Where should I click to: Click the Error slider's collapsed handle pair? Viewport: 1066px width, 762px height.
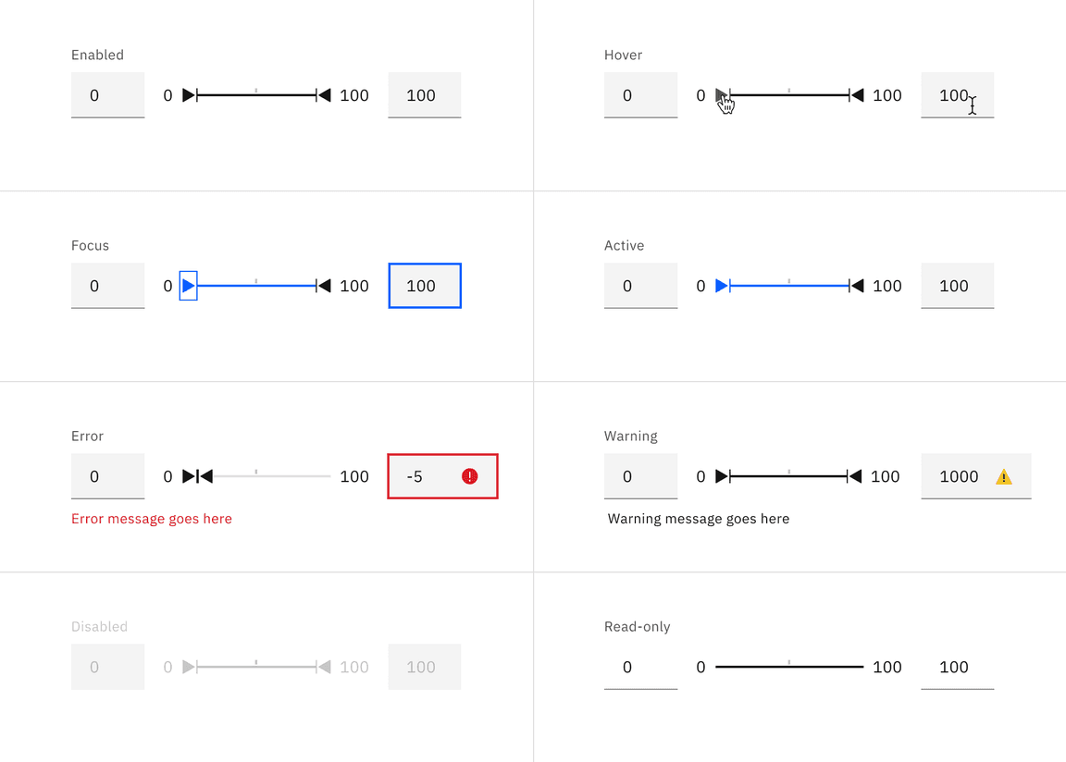pyautogui.click(x=196, y=475)
